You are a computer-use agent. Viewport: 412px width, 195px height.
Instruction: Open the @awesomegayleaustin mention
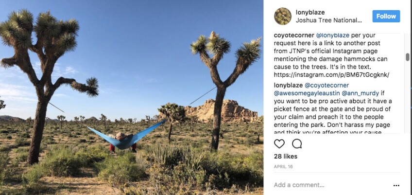tap(307, 93)
